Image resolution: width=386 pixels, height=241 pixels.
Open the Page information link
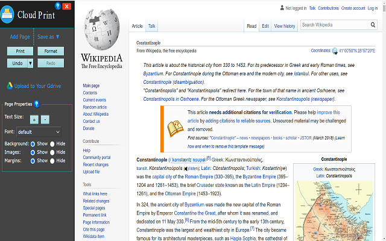point(96,222)
